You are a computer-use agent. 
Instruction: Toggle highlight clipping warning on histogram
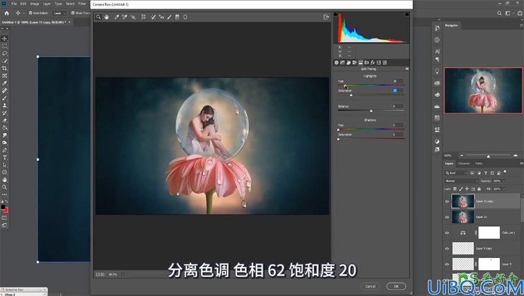point(407,14)
